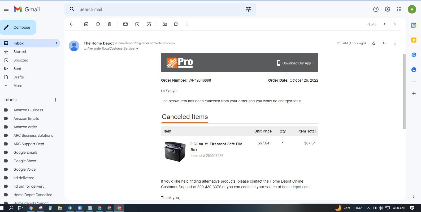Apply a label to this email
421x212 pixels.
[x=176, y=24]
